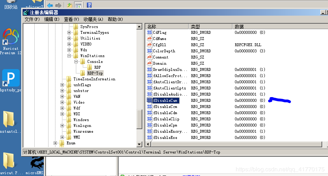Viewport: 328px width, 176px height.
Task: Expand the Winlogon tree node
Action: coord(62,125)
